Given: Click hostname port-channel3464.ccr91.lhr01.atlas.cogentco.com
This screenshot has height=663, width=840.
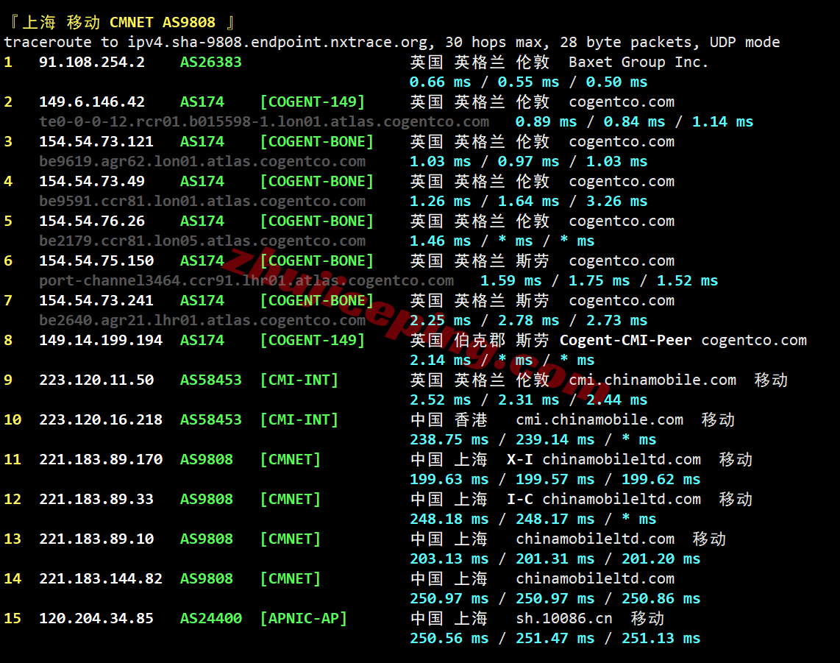Looking at the screenshot, I should point(246,280).
